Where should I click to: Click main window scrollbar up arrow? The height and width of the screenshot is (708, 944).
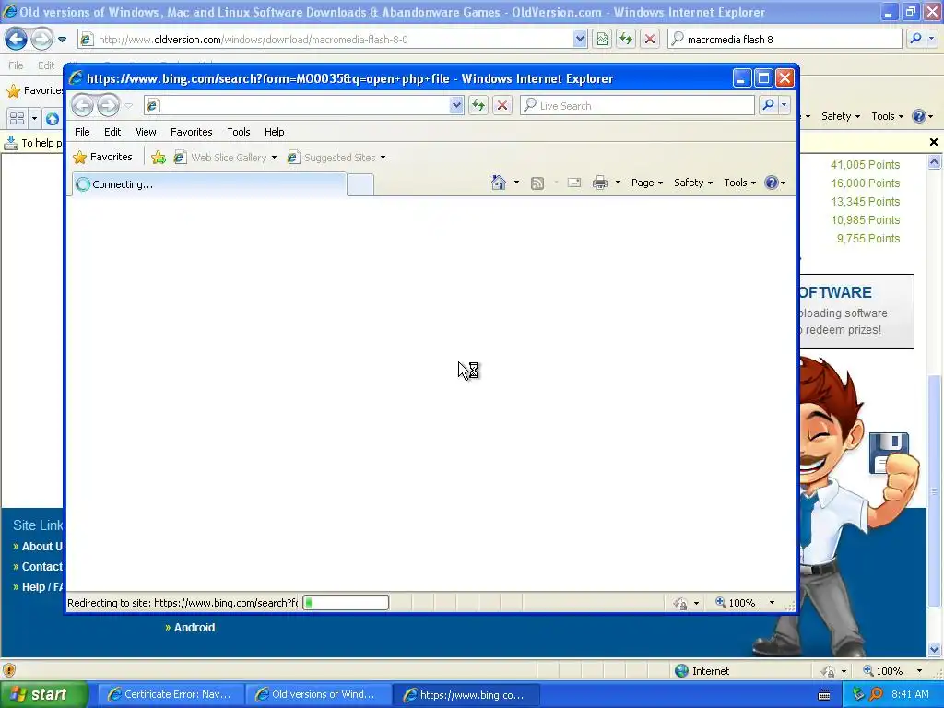[935, 161]
